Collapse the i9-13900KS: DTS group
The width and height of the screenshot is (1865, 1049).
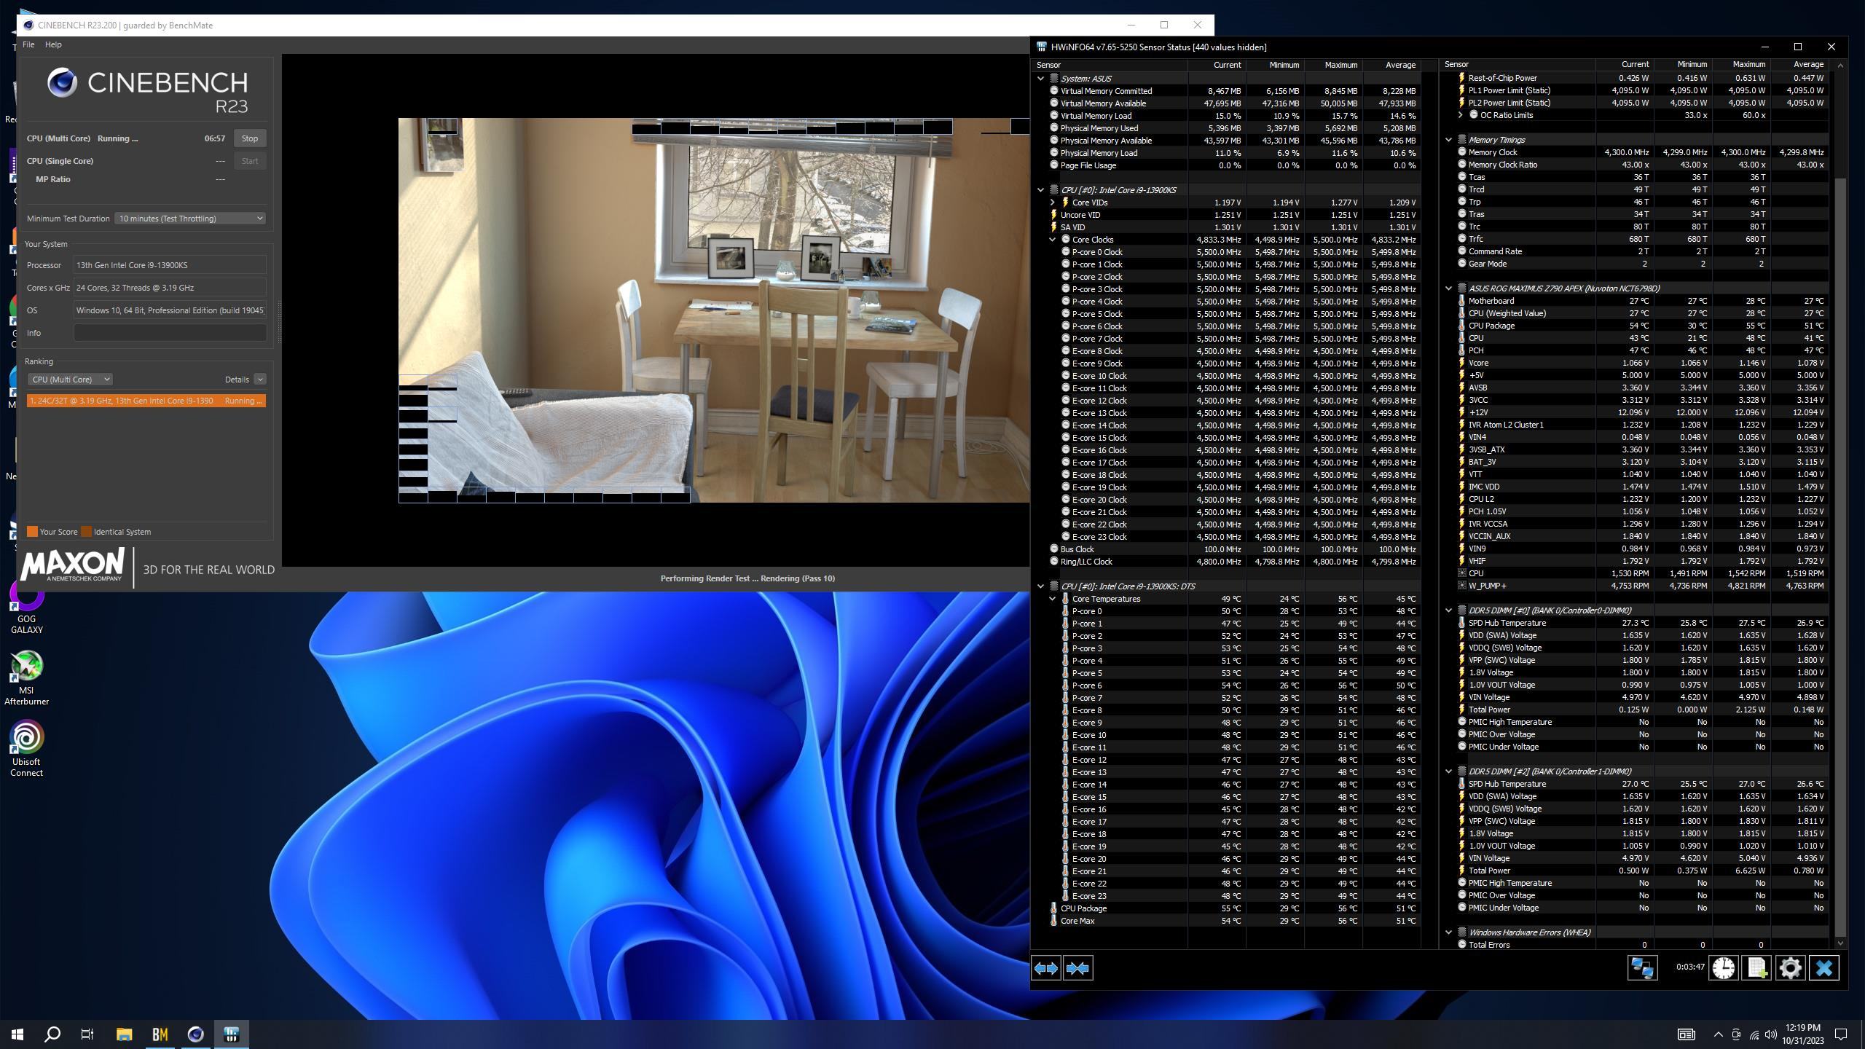pos(1040,586)
